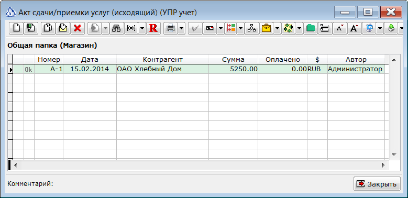Image resolution: width=408 pixels, height=198 pixels.
Task: Select the RUB currency cell
Action: [x=317, y=69]
